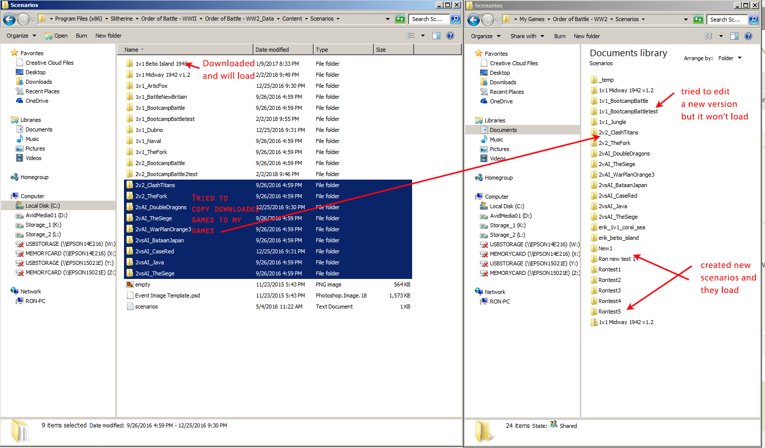Open the Arrange by Folder dropdown

pyautogui.click(x=727, y=58)
